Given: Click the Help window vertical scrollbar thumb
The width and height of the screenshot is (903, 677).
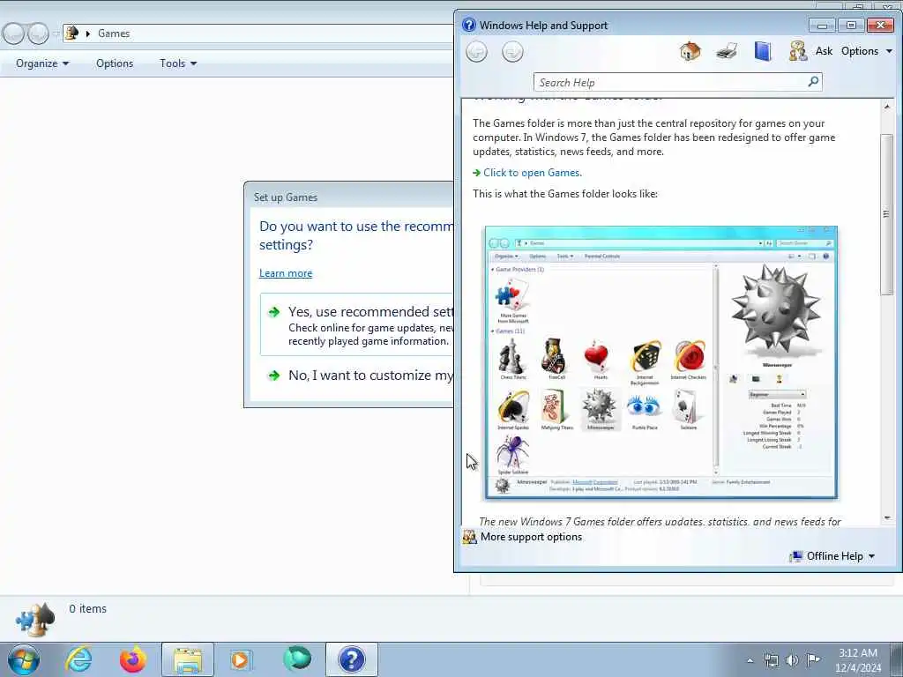Looking at the screenshot, I should pyautogui.click(x=886, y=214).
